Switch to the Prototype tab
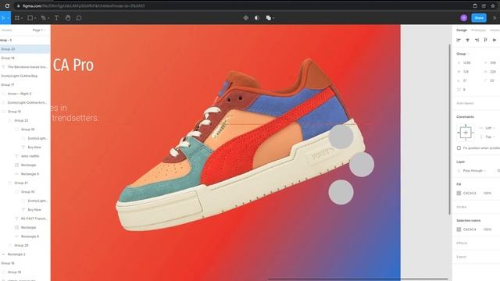 (478, 30)
